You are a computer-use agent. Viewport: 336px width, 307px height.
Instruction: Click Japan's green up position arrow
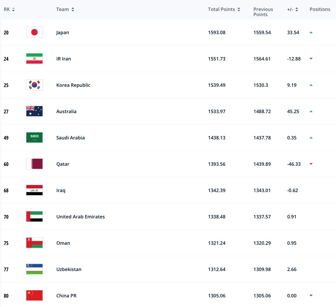coord(311,33)
